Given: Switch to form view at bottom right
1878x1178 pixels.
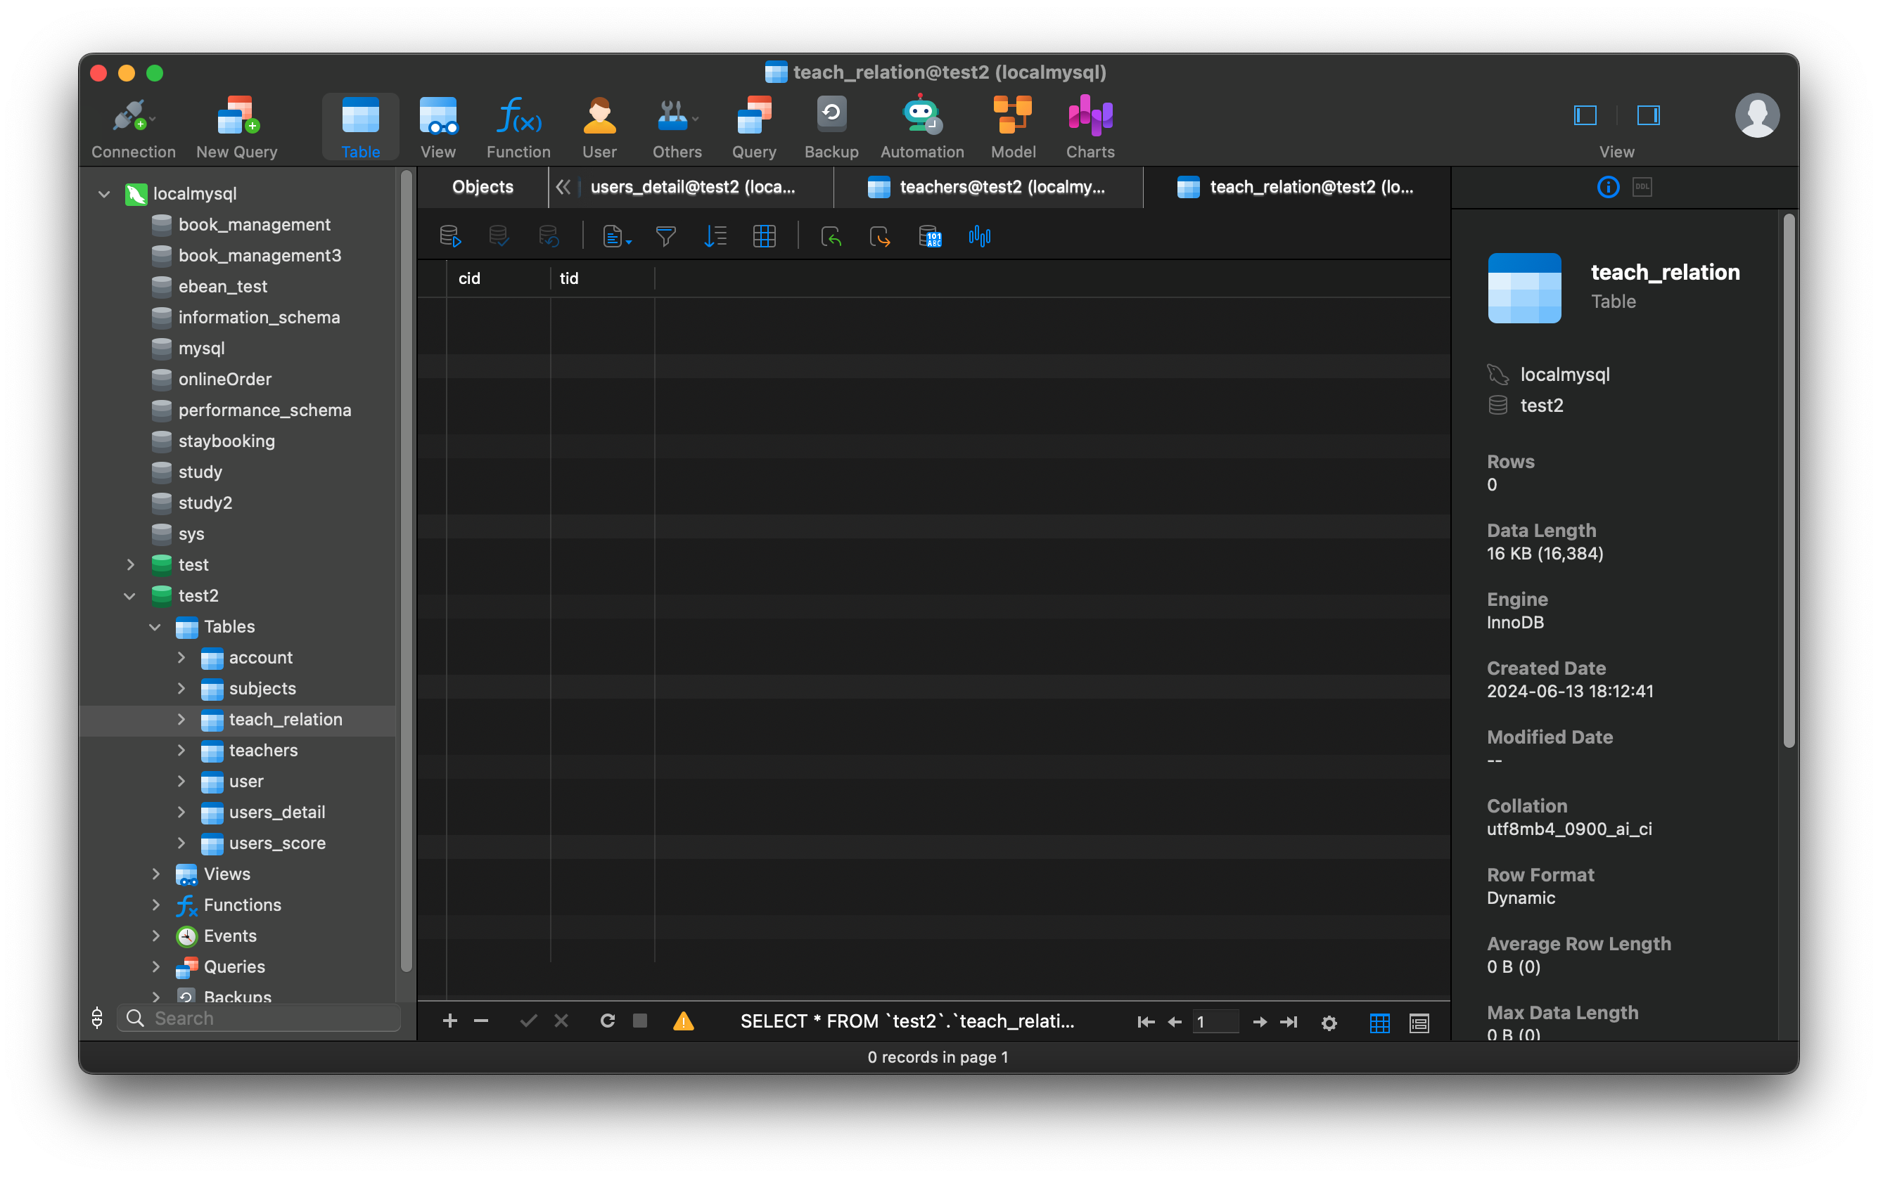Looking at the screenshot, I should click(1419, 1022).
